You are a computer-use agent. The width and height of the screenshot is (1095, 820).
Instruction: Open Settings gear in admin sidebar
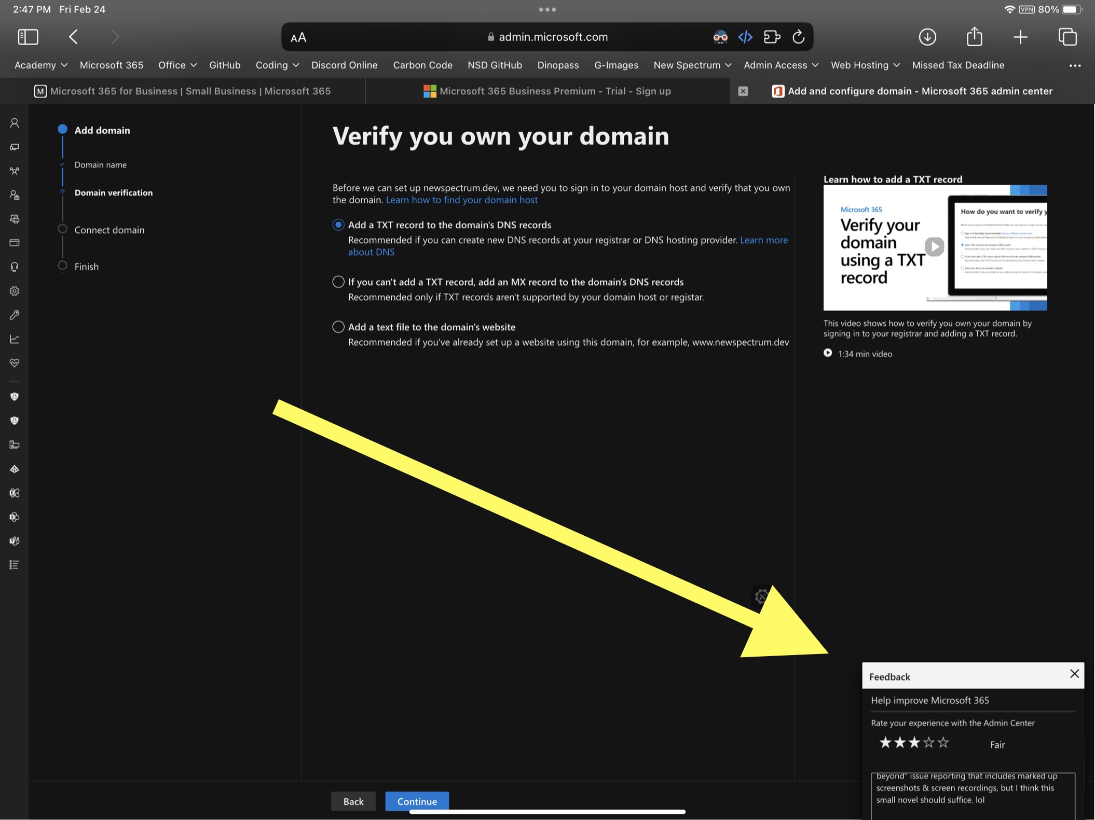(15, 291)
